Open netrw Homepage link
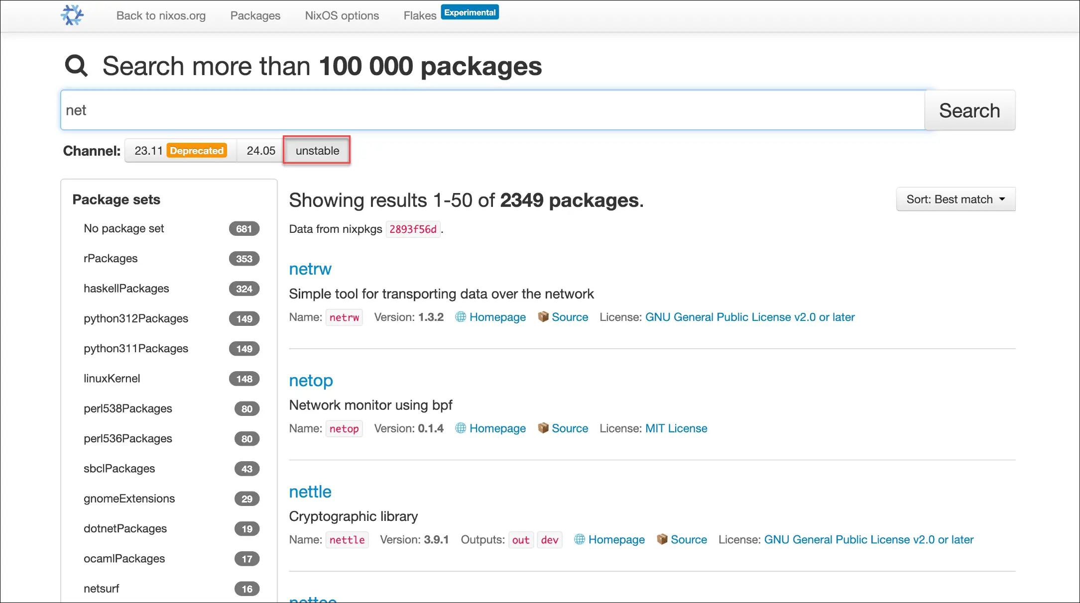Screen dimensions: 1080x603 [x=497, y=317]
